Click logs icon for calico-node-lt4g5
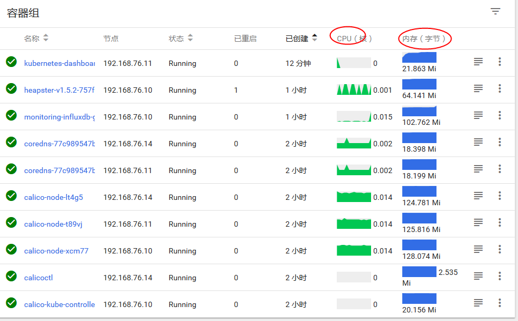518x321 pixels. (x=478, y=196)
